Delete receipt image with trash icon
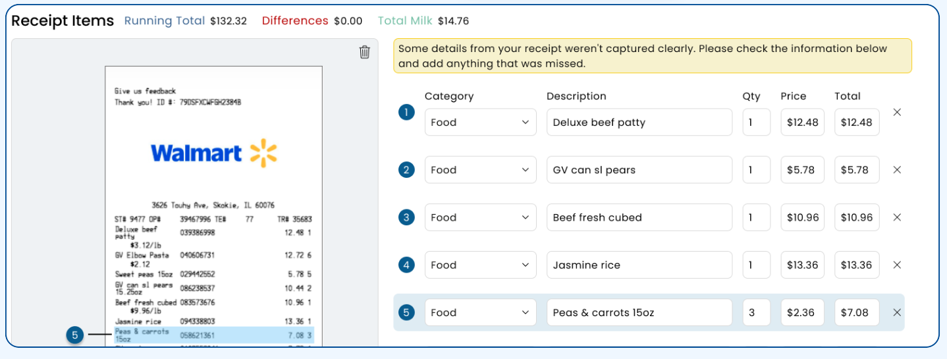 tap(364, 52)
